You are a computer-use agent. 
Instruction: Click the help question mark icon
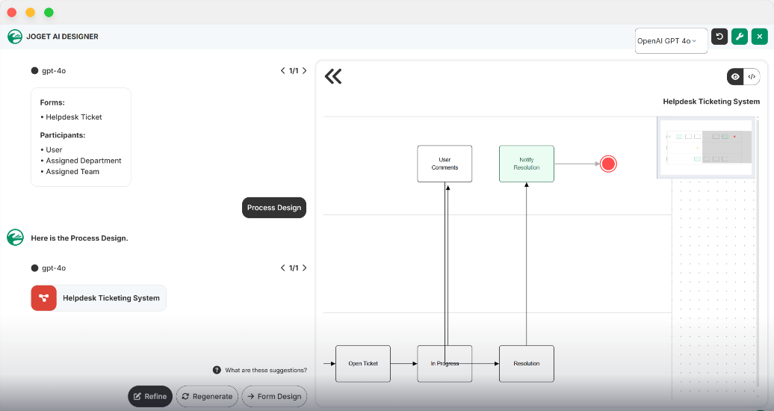pyautogui.click(x=217, y=370)
